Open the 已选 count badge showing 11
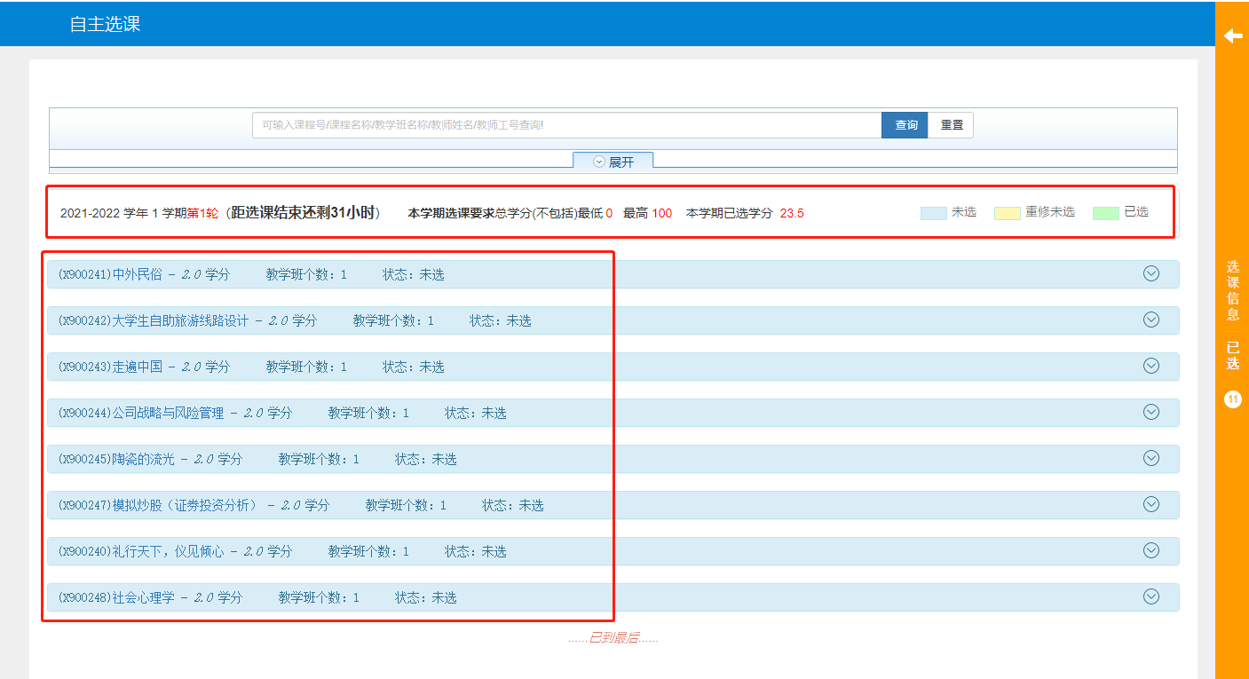The image size is (1249, 679). (x=1232, y=399)
